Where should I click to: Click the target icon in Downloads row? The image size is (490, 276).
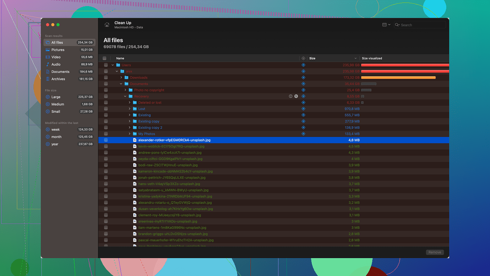pos(303,78)
